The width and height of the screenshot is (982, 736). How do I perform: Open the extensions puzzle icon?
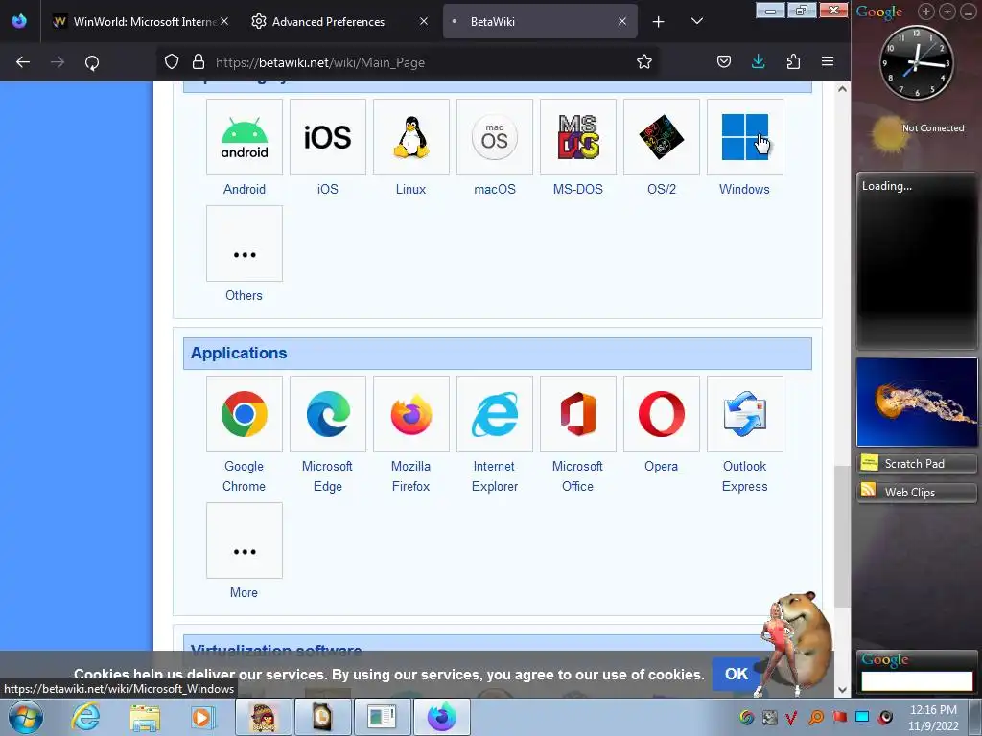pyautogui.click(x=793, y=61)
